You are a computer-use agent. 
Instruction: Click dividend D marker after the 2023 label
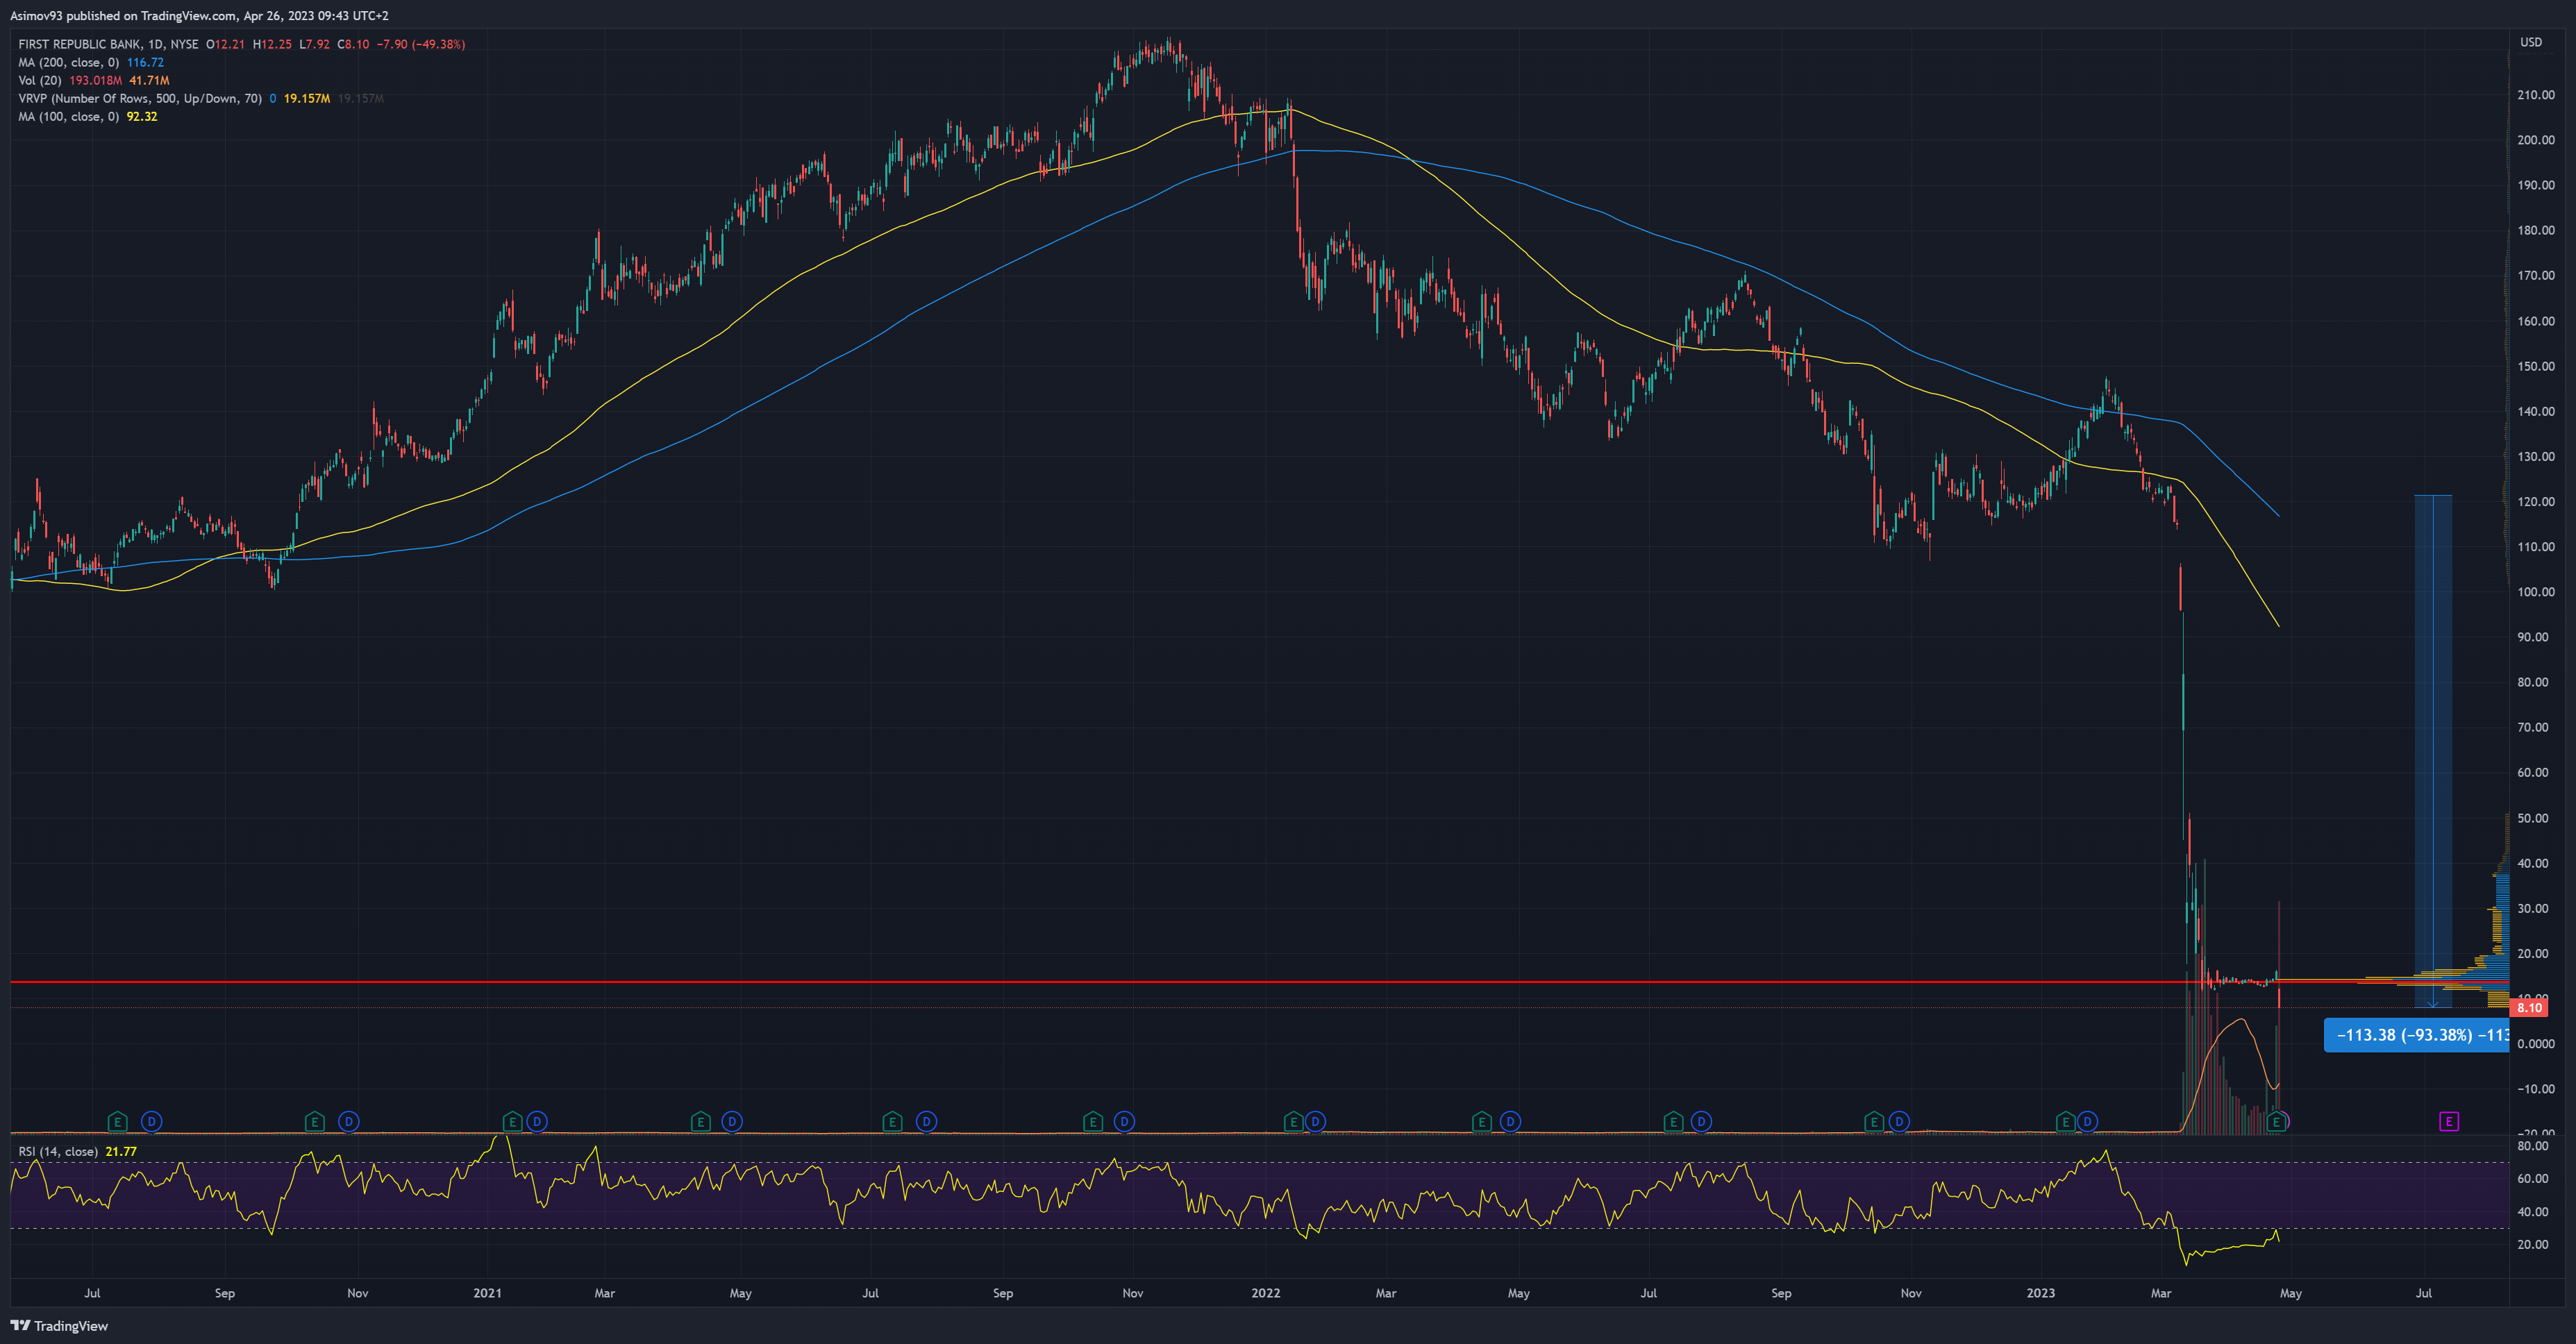pos(2087,1121)
